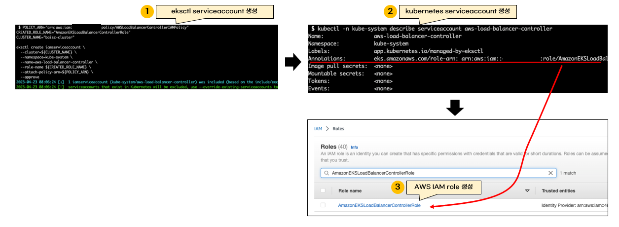Click the IAM role description paragraph
The height and width of the screenshot is (227, 619).
coord(464,156)
